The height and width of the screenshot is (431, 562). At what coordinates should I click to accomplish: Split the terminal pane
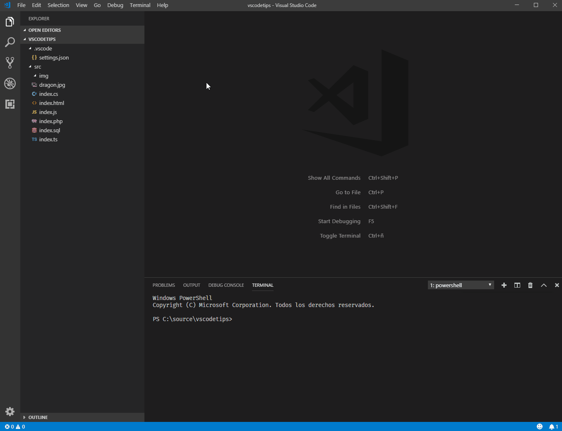(517, 285)
